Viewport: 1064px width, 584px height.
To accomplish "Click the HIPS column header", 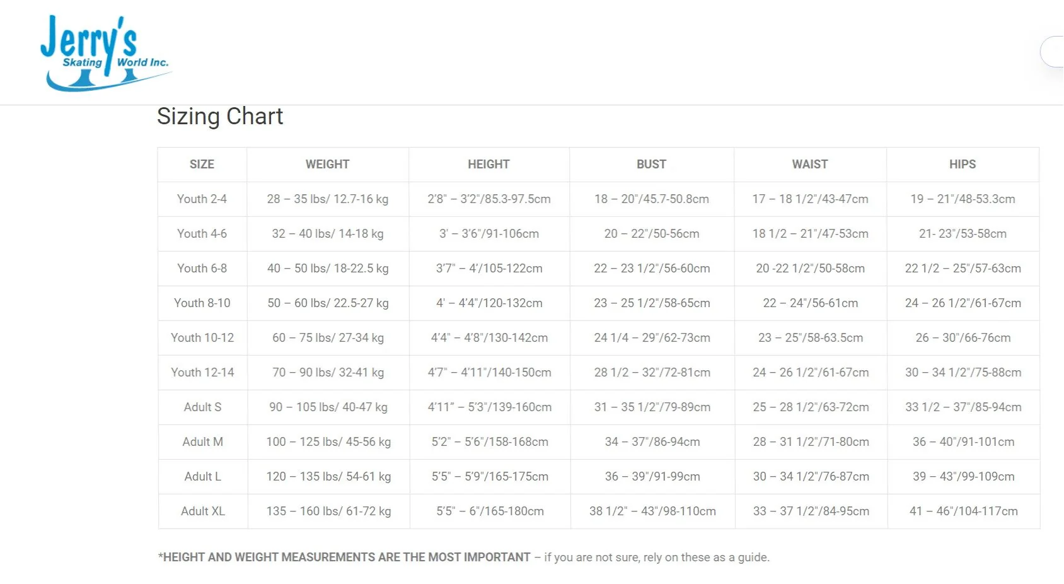I will (963, 165).
